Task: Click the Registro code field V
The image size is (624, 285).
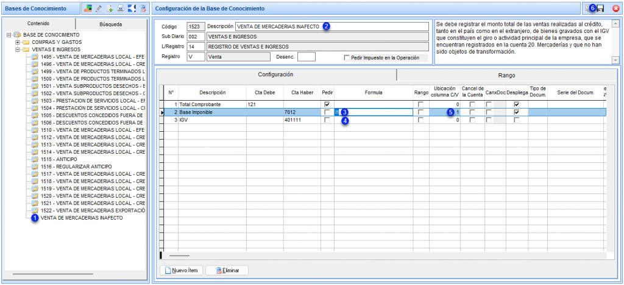Action: click(196, 57)
